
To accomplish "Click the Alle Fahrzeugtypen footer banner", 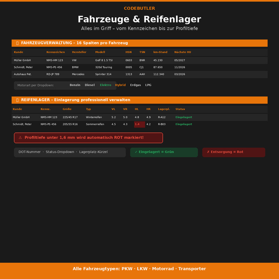I will 139,271.
